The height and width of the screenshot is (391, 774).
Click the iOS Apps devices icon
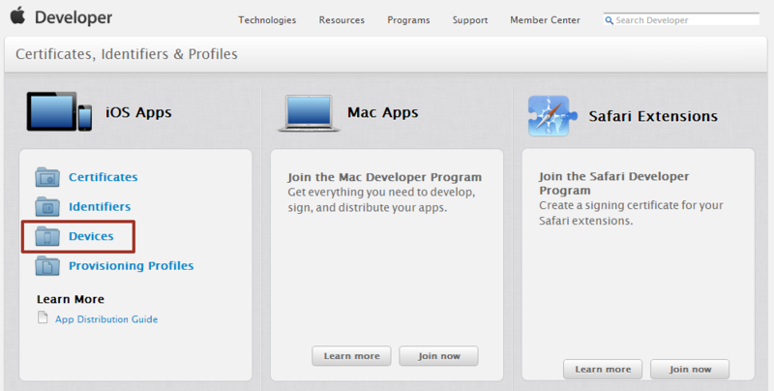coord(59,111)
